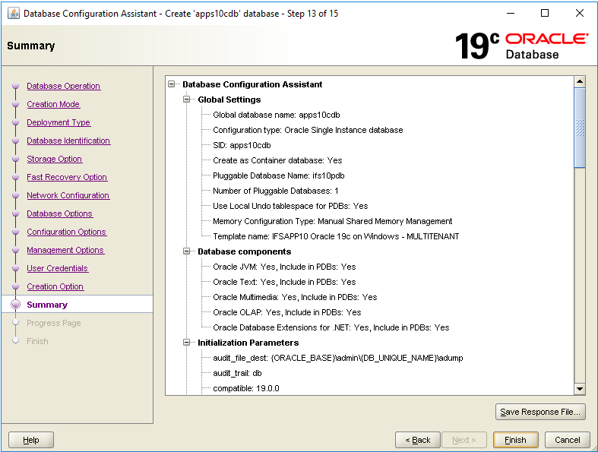Select the 'Oracle JVM' component row
Viewport: 598px width, 452px height.
[x=284, y=267]
